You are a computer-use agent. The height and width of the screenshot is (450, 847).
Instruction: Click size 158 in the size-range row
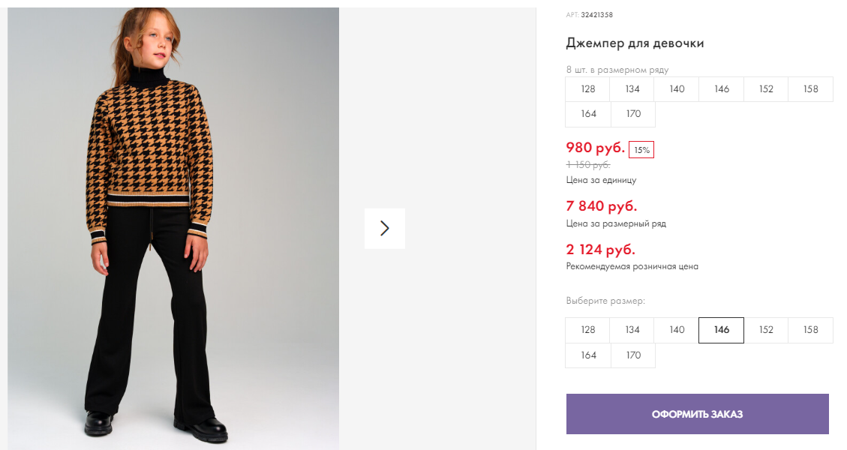tap(810, 89)
